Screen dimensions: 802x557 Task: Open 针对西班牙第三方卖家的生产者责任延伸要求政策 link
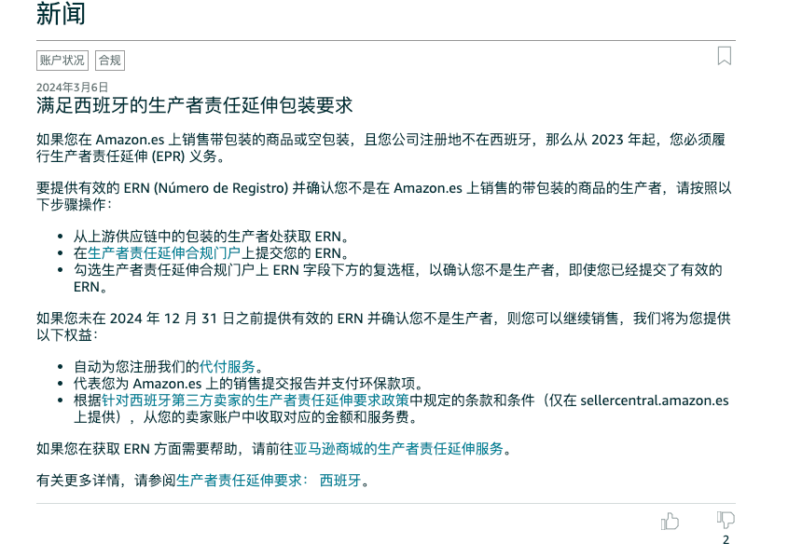(x=256, y=401)
